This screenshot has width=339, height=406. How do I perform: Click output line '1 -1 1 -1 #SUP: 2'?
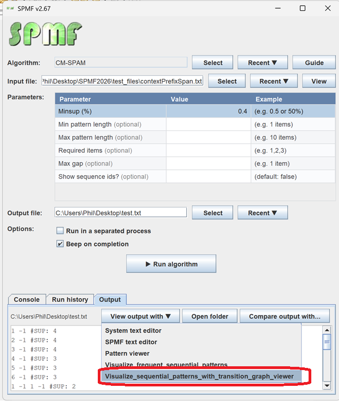(43, 386)
